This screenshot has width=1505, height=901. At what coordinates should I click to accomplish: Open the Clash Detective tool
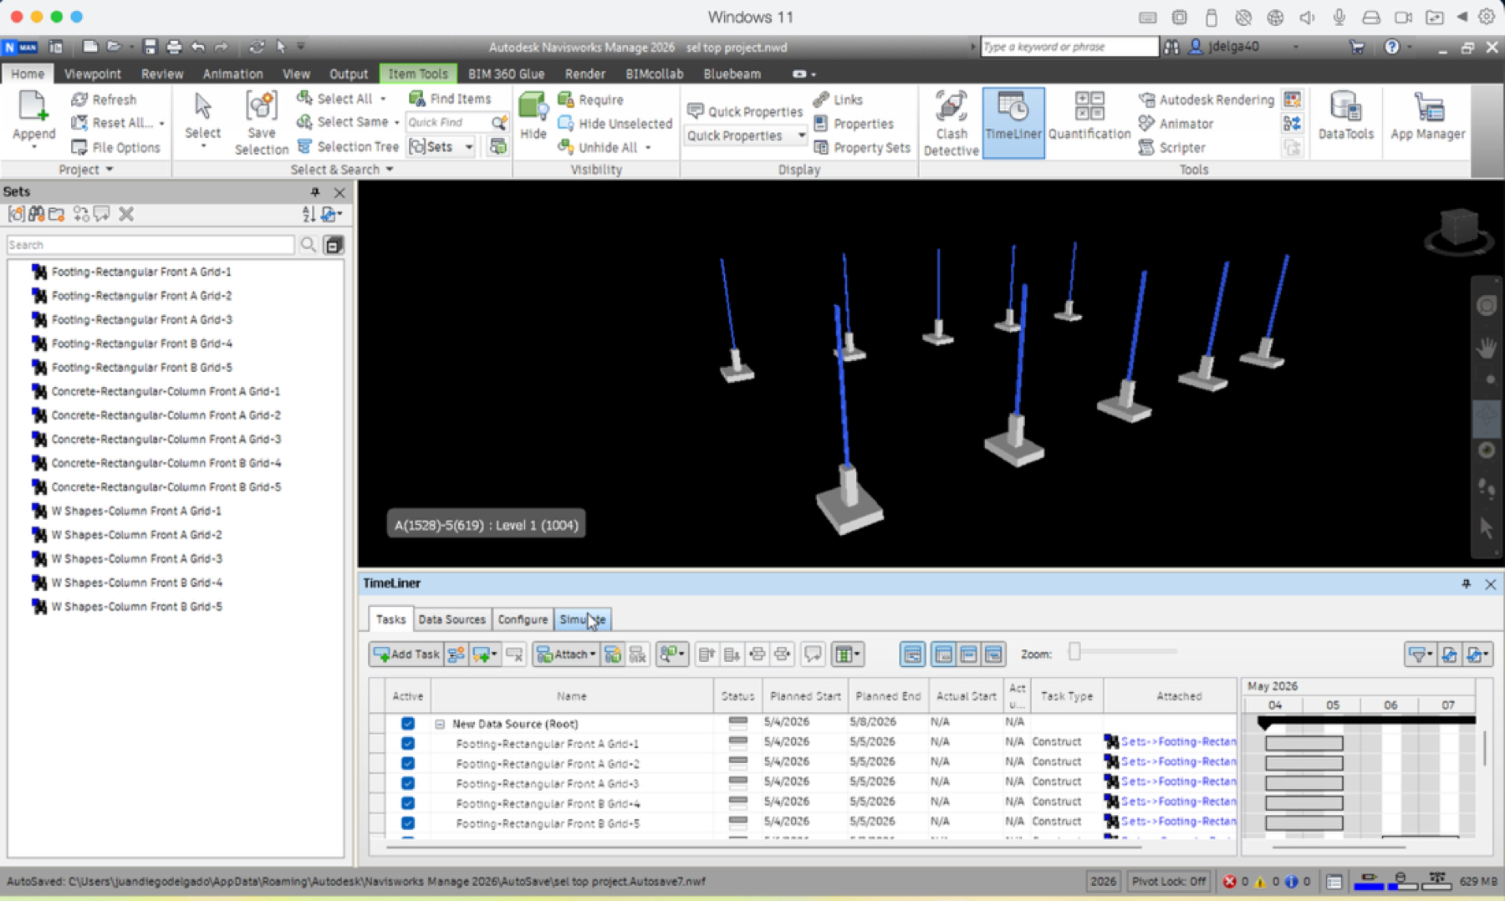tap(951, 123)
